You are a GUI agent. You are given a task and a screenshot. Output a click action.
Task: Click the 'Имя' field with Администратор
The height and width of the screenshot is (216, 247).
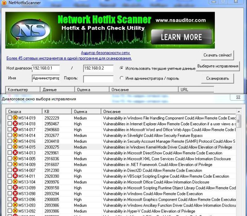coord(46,78)
